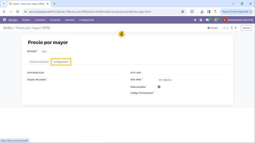Go to the next record arrow

(x=236, y=28)
